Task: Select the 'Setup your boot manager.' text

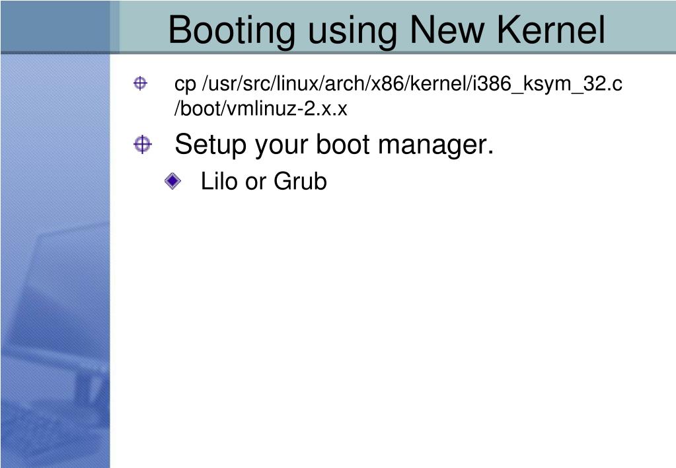Action: click(x=334, y=145)
